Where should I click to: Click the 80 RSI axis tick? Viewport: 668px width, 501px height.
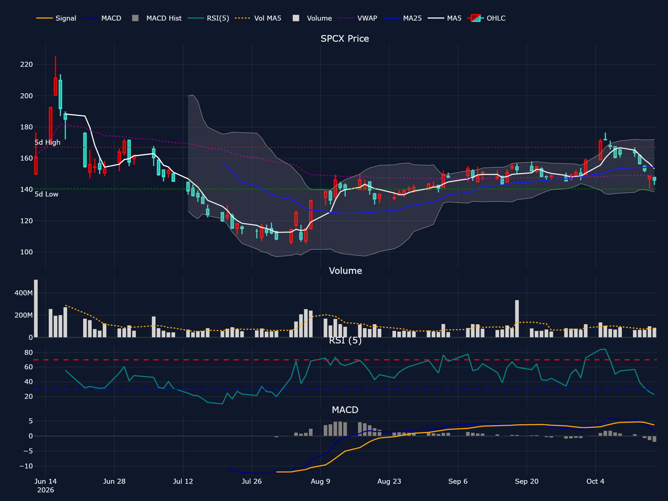29,352
